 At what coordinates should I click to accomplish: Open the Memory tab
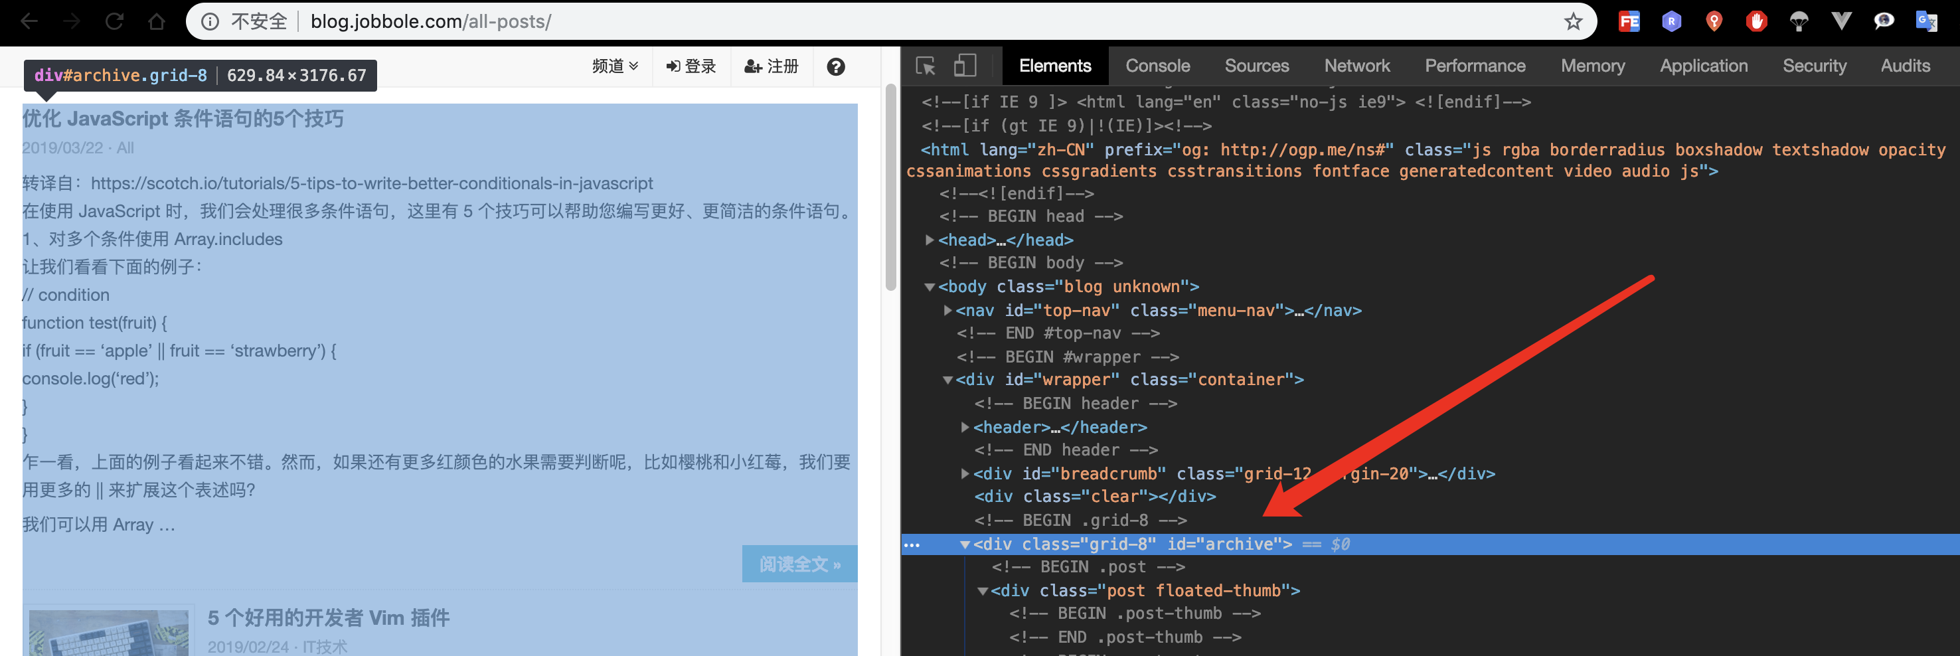tap(1592, 66)
